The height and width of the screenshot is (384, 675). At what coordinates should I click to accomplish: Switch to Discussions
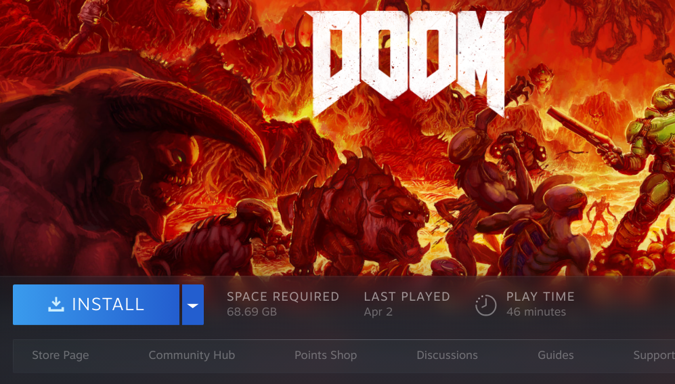click(x=447, y=355)
